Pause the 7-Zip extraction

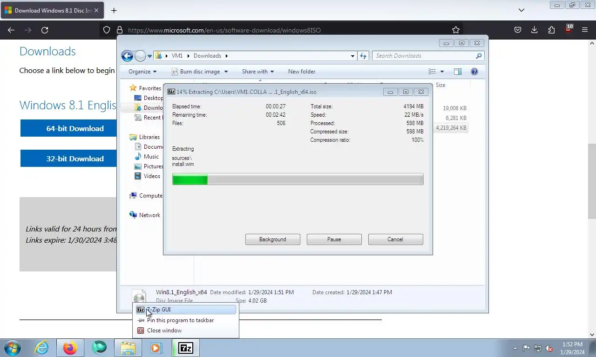pos(334,239)
